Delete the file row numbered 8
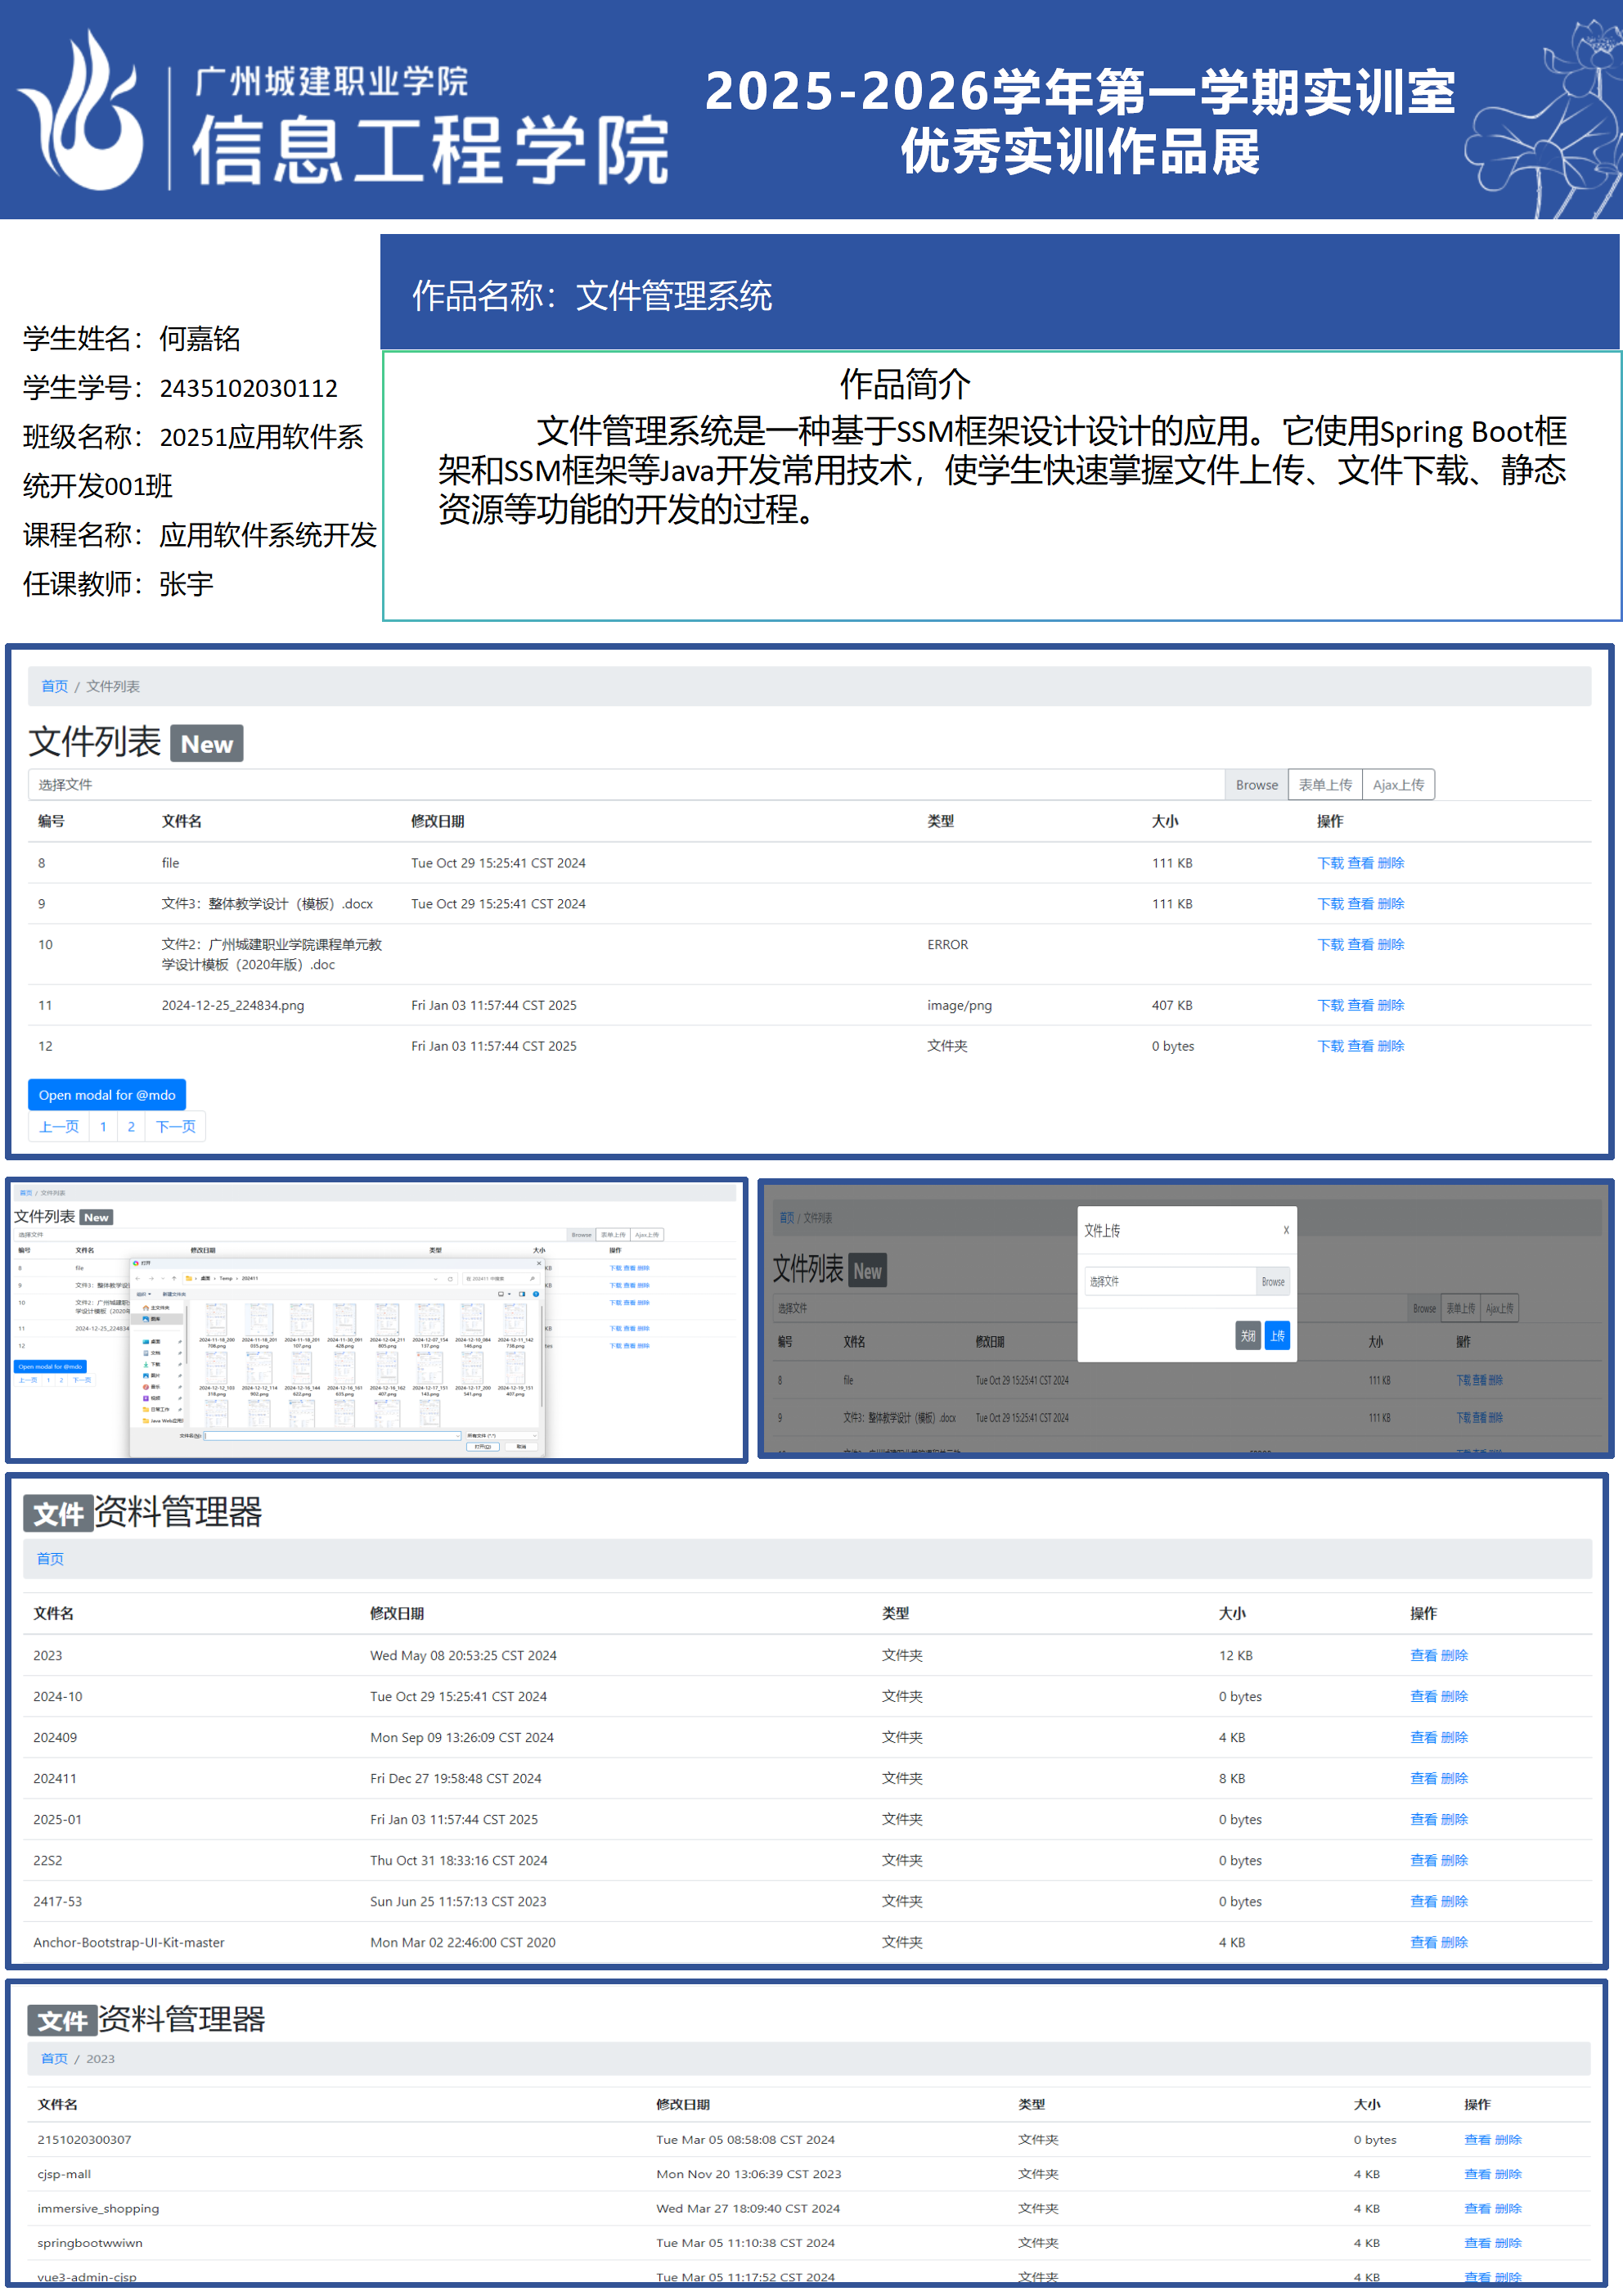Image resolution: width=1623 pixels, height=2296 pixels. (1391, 863)
